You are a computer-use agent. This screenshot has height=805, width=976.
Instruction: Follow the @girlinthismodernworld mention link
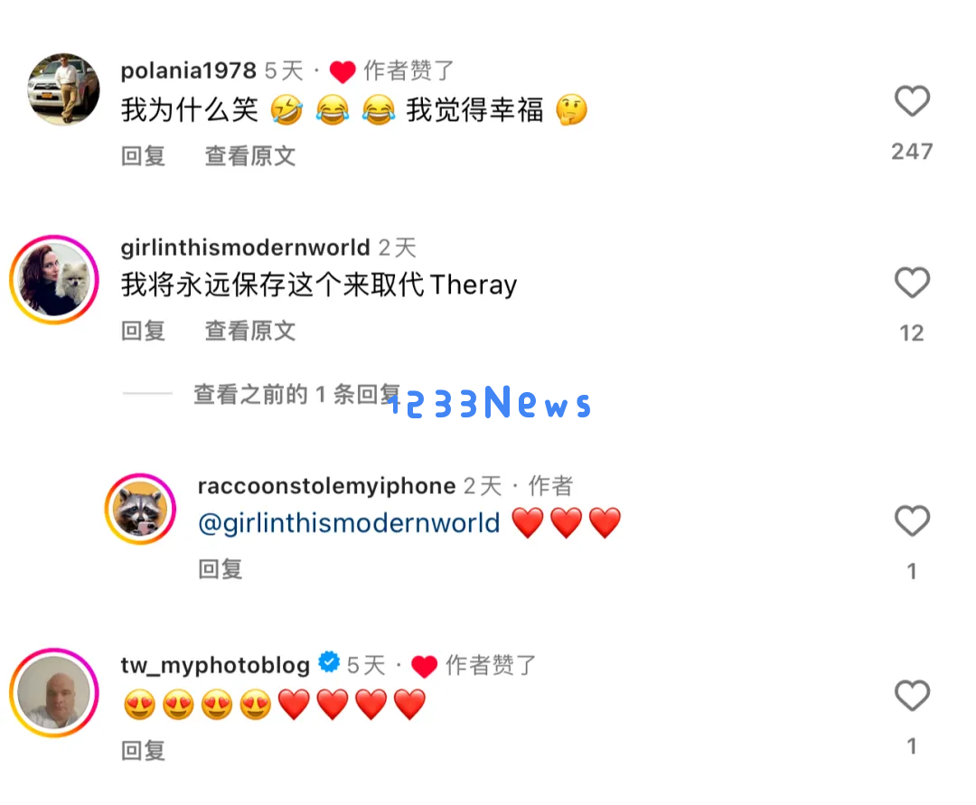349,523
